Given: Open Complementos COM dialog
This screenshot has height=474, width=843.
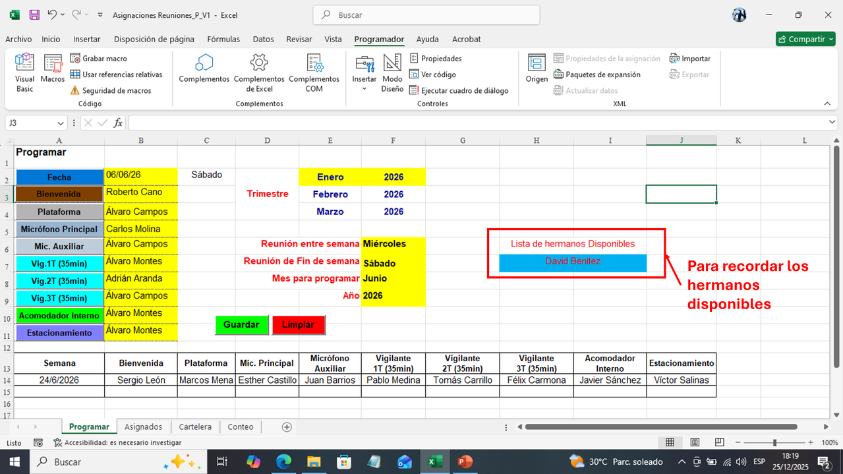Looking at the screenshot, I should 314,73.
